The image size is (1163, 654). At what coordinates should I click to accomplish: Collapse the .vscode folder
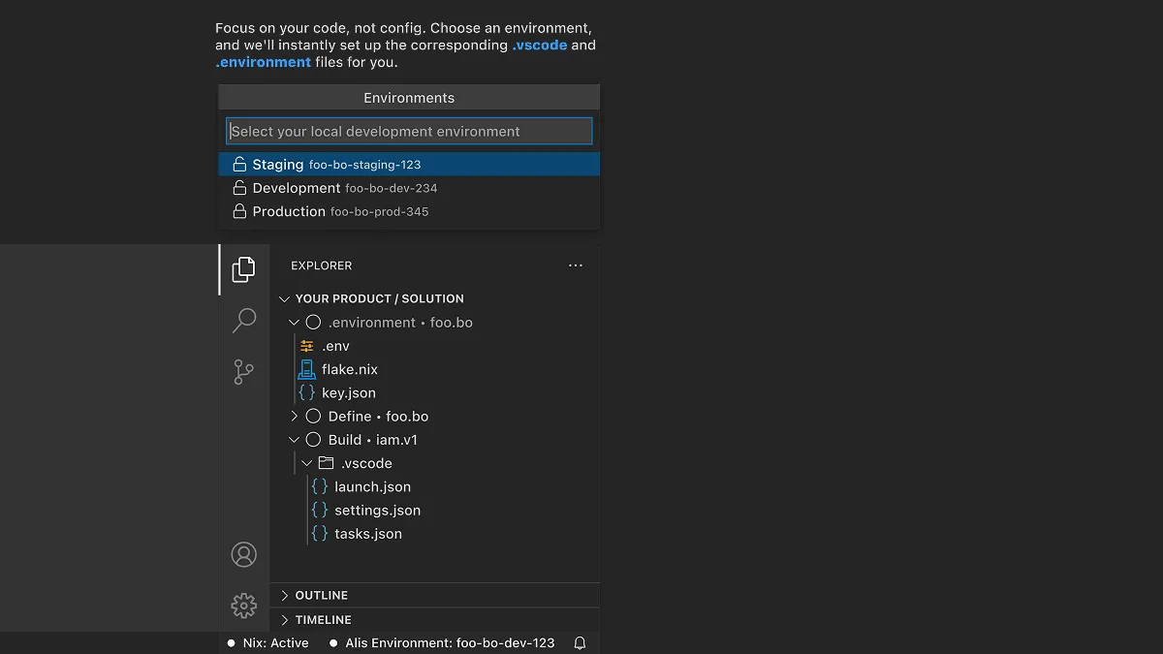pyautogui.click(x=307, y=462)
